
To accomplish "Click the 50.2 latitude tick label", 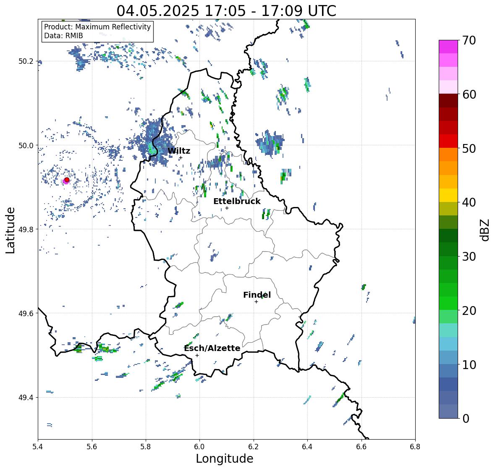I will [x=26, y=61].
